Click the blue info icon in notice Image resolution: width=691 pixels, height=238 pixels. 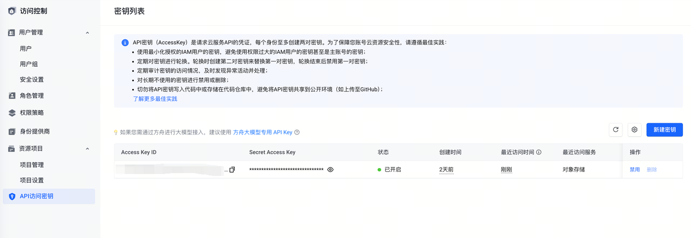[x=125, y=42]
